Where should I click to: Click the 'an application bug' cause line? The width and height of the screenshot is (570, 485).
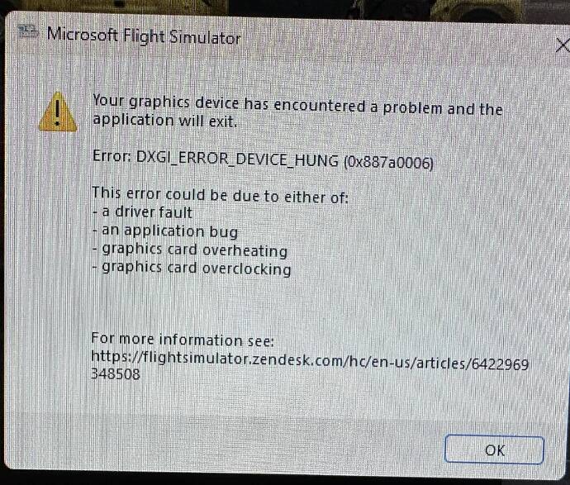[x=165, y=231]
